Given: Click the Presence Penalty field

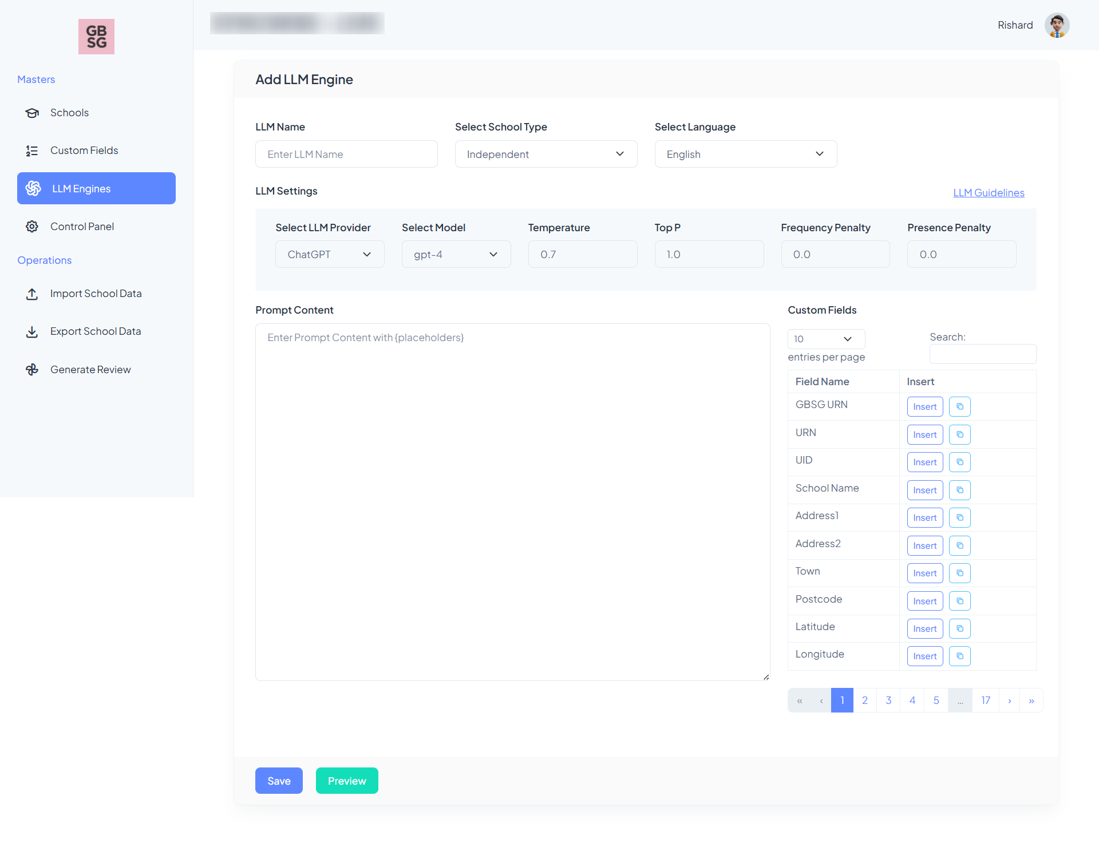Looking at the screenshot, I should coord(962,254).
